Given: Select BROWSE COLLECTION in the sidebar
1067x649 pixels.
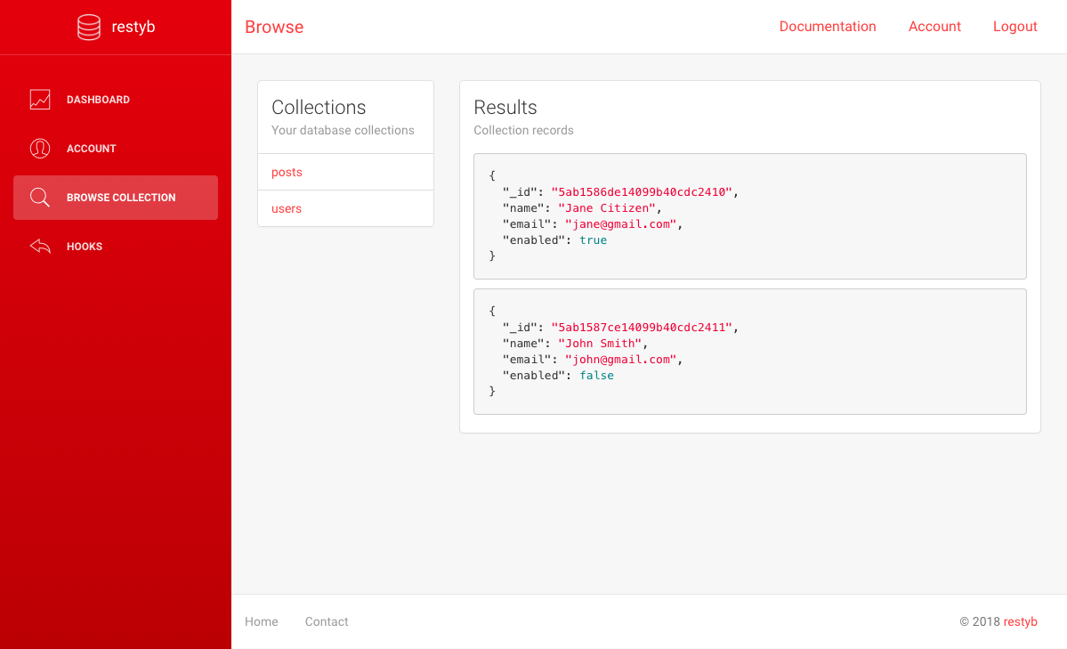Looking at the screenshot, I should pos(116,198).
